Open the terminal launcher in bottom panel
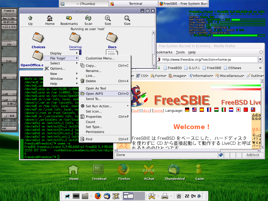The image size is (268, 201). 76,196
